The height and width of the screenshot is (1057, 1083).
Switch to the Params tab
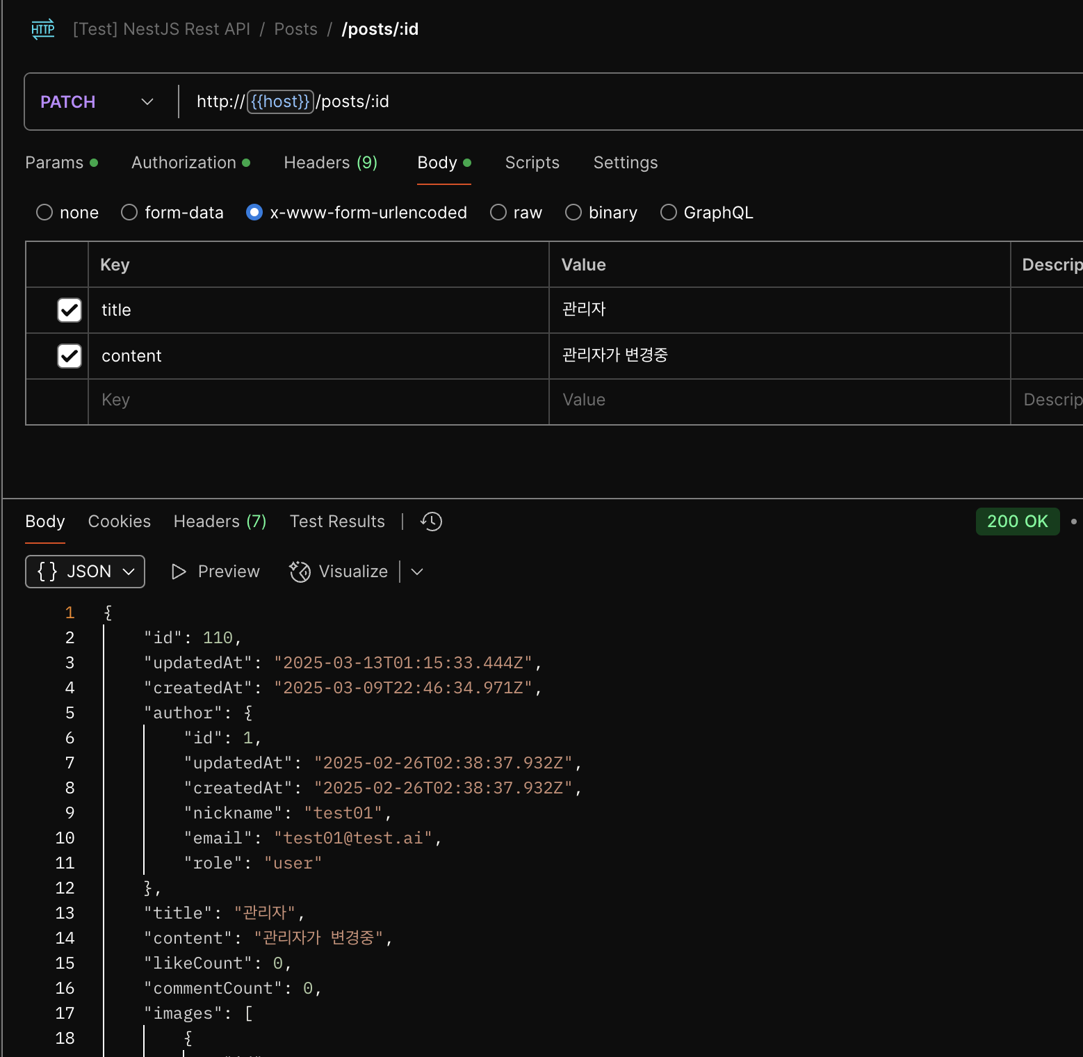(x=61, y=163)
